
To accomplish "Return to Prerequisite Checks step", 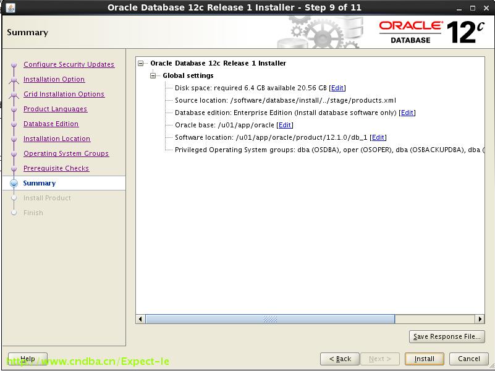I will (56, 168).
